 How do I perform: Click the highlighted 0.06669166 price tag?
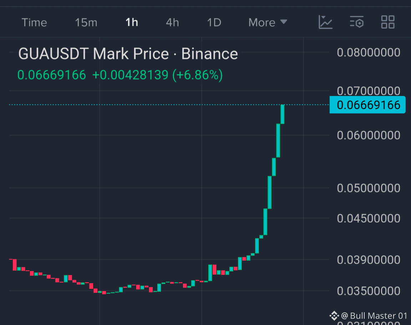367,105
